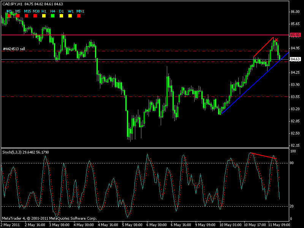Click the current price 84.63 tag
This screenshot has width=304, height=228.
click(295, 59)
